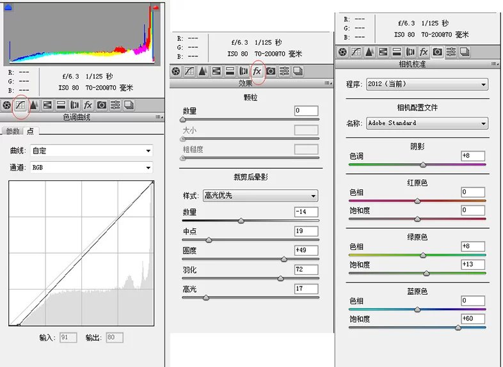Click the 颗粒 数量 slider handle
The height and width of the screenshot is (367, 503).
click(x=183, y=120)
